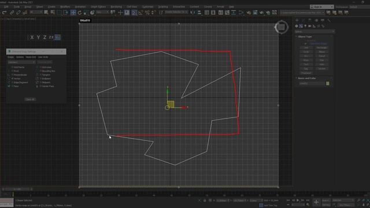370x208 pixels.
Task: Activate Select and Scale tool
Action: point(86,12)
